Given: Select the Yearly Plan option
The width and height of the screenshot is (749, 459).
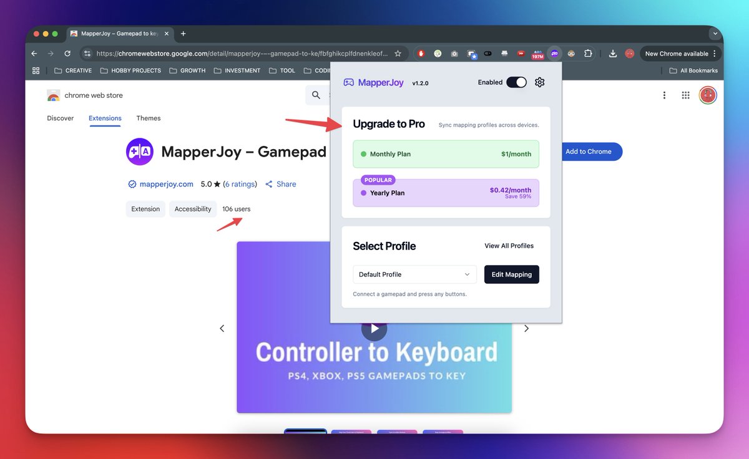Looking at the screenshot, I should click(446, 193).
